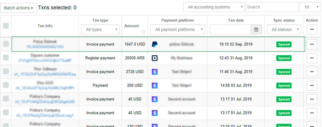Click the Square icon in the 20000 ARS row
Image resolution: width=322 pixels, height=127 pixels.
pos(155,58)
